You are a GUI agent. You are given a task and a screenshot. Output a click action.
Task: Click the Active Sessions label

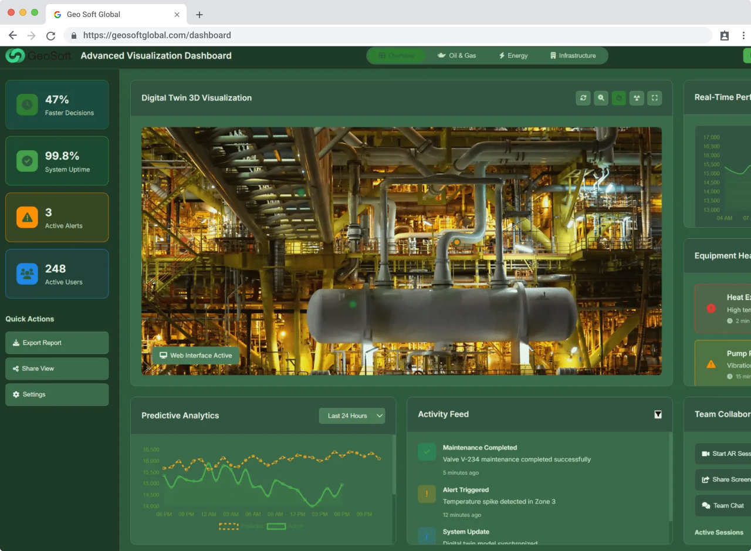point(719,532)
